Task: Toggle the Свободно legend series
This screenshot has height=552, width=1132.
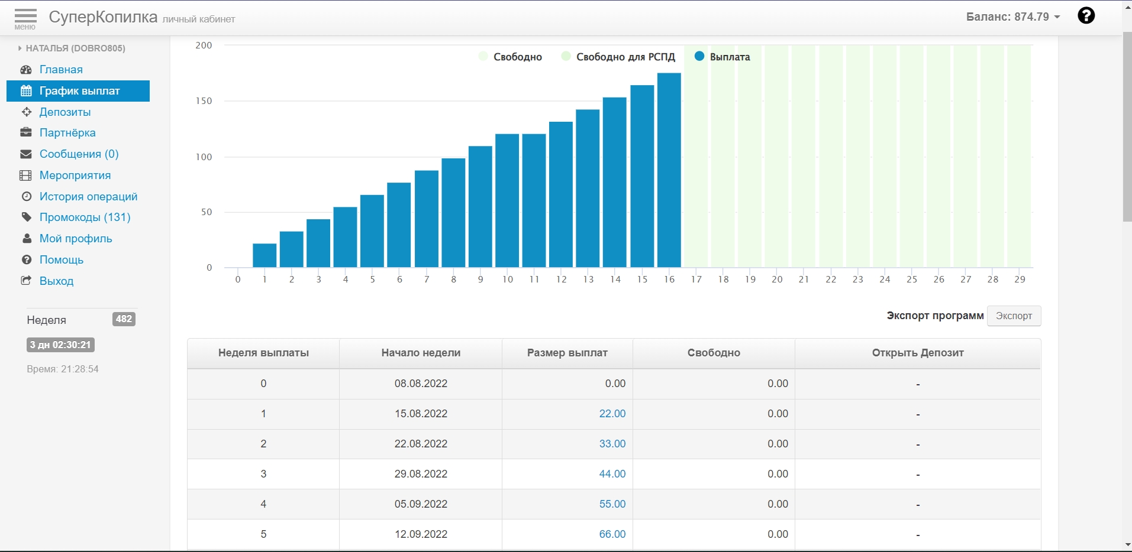Action: click(x=510, y=57)
